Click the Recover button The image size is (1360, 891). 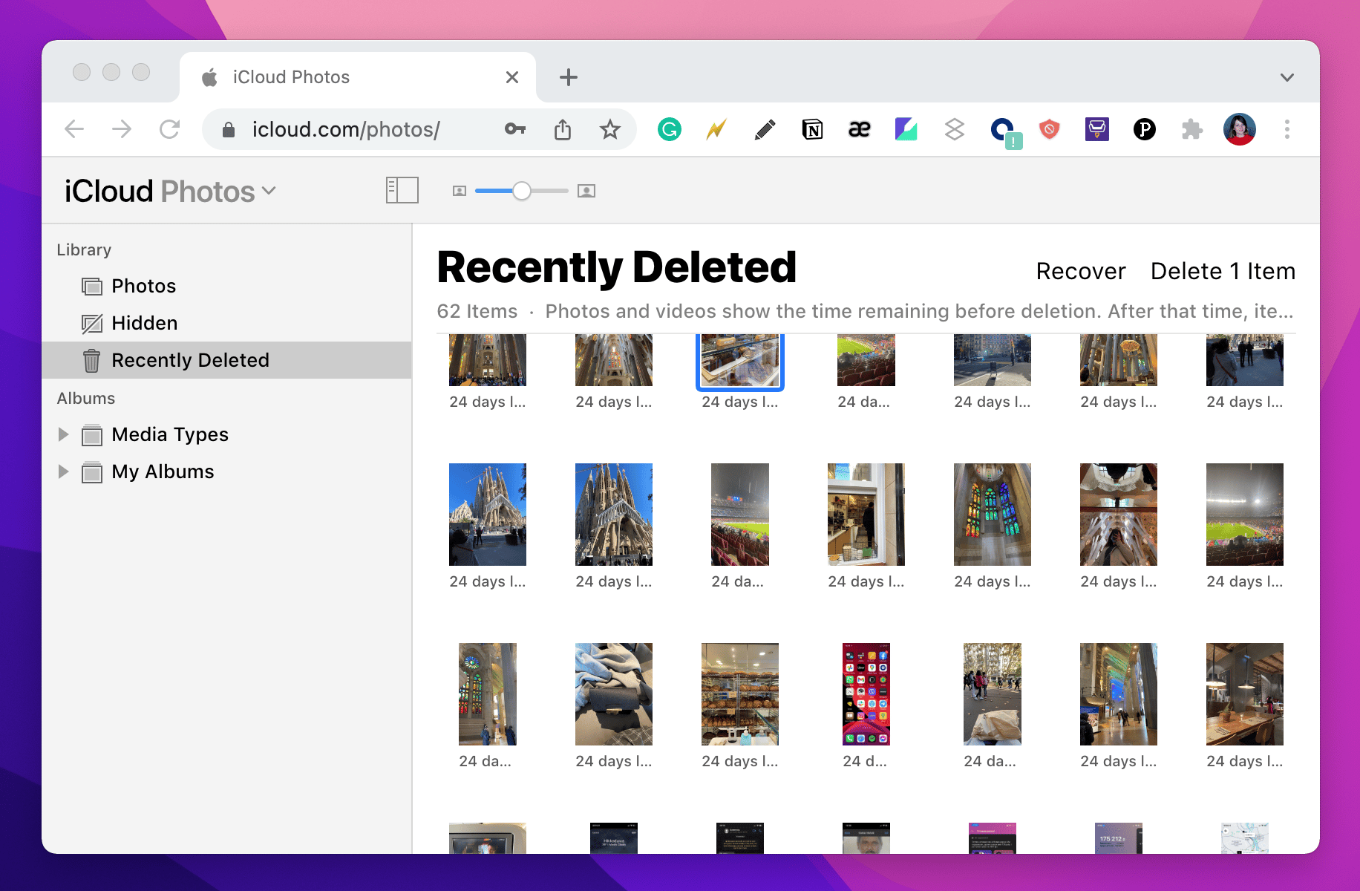pyautogui.click(x=1081, y=271)
